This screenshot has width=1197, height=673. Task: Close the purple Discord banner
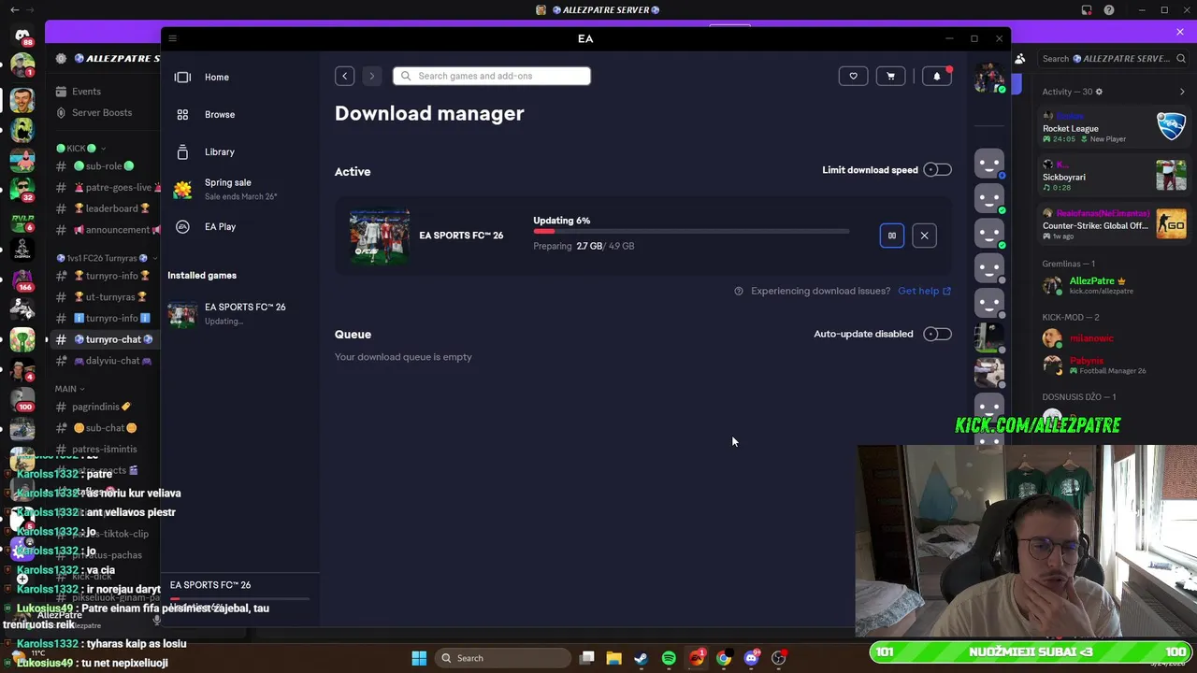1180,32
